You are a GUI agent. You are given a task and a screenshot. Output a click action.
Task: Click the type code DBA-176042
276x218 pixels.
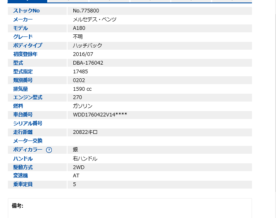[x=88, y=63]
